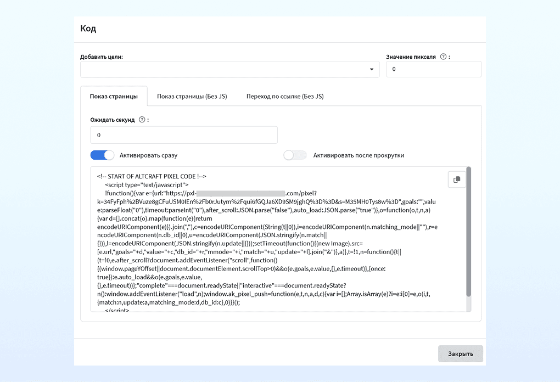Click the START OF ALTCRAFT PIXEL CODE line
This screenshot has height=382, width=560.
pyautogui.click(x=152, y=176)
